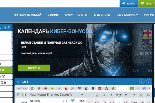Open the Слоты menu item
155x103 pixels.
click(x=82, y=15)
